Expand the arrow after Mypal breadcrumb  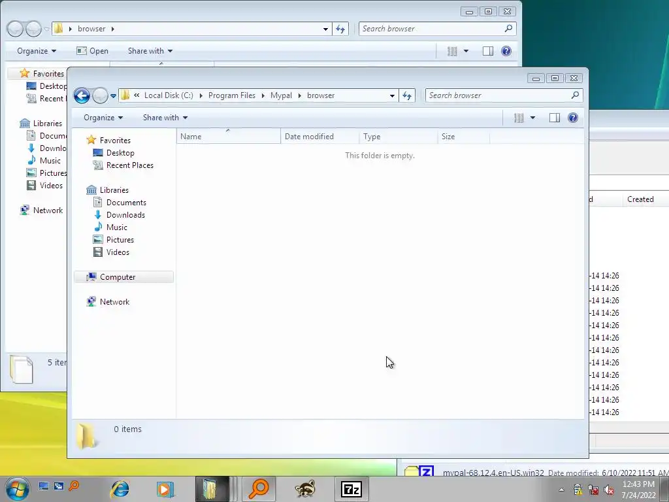click(299, 95)
